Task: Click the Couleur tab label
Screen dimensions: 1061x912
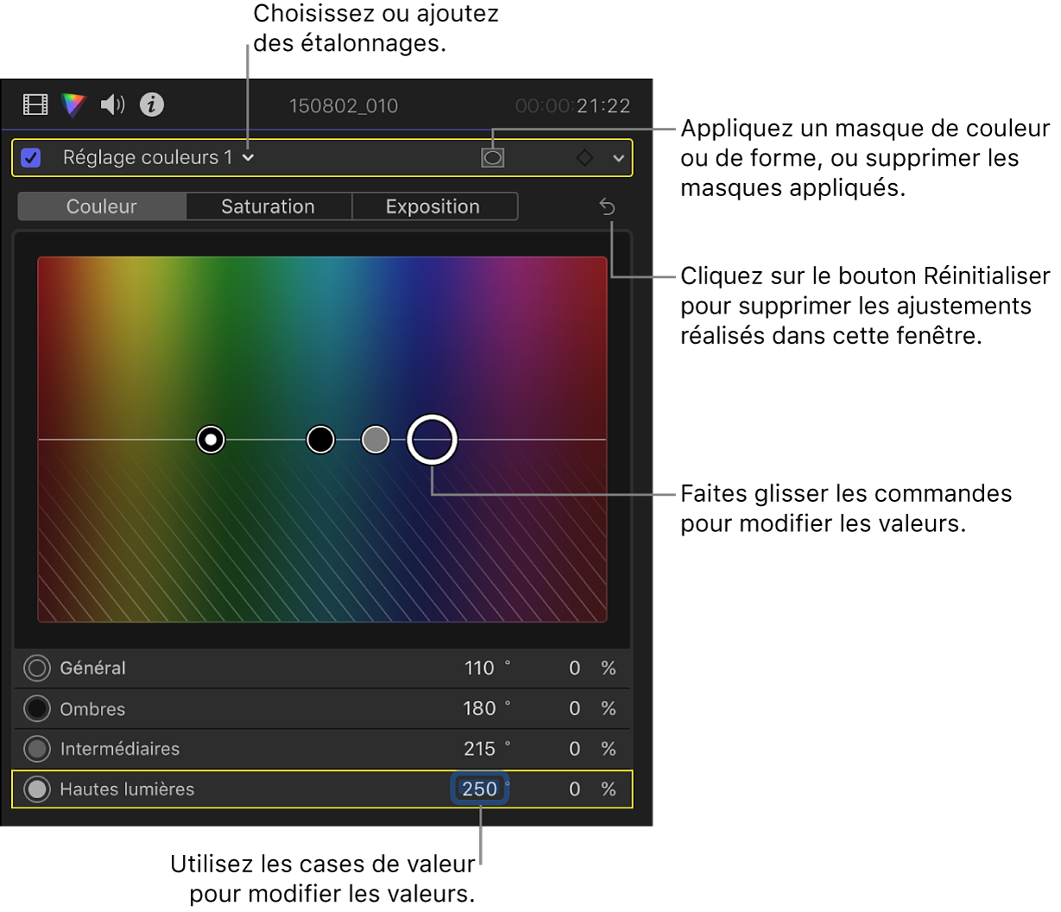Action: [101, 206]
